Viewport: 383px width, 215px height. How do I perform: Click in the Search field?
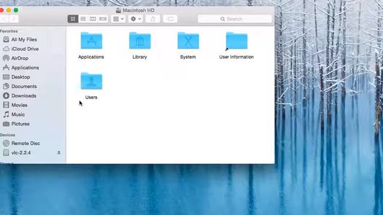235,19
